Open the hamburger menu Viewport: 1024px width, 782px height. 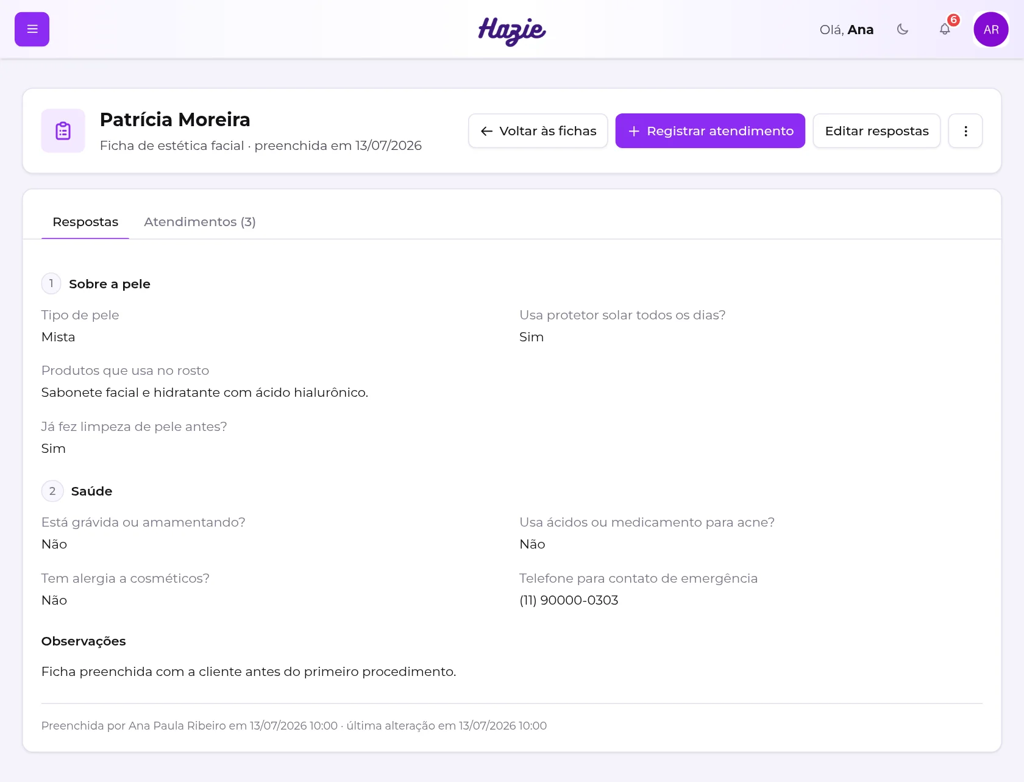[x=32, y=29]
